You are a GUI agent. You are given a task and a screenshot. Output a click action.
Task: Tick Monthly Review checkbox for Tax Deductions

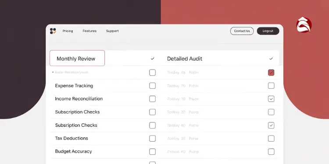pyautogui.click(x=152, y=139)
